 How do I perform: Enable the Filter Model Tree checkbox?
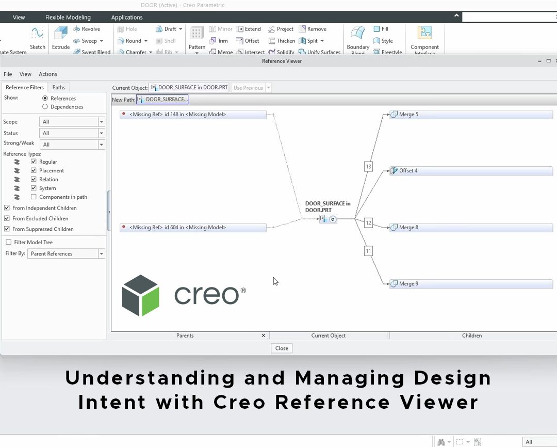(9, 242)
